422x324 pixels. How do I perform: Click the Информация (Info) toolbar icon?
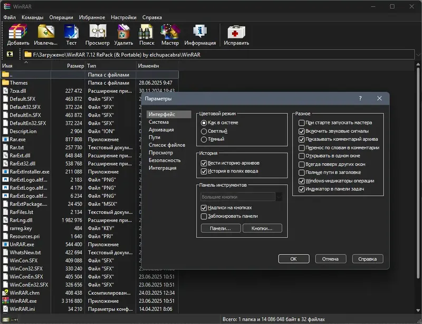pos(200,32)
